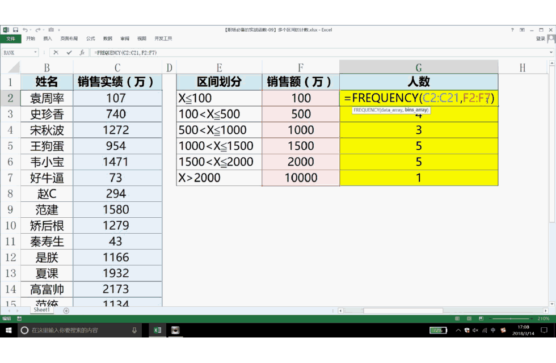Screen dimensions: 556x363
Task: Open the 文件 menu
Action: pyautogui.click(x=12, y=38)
